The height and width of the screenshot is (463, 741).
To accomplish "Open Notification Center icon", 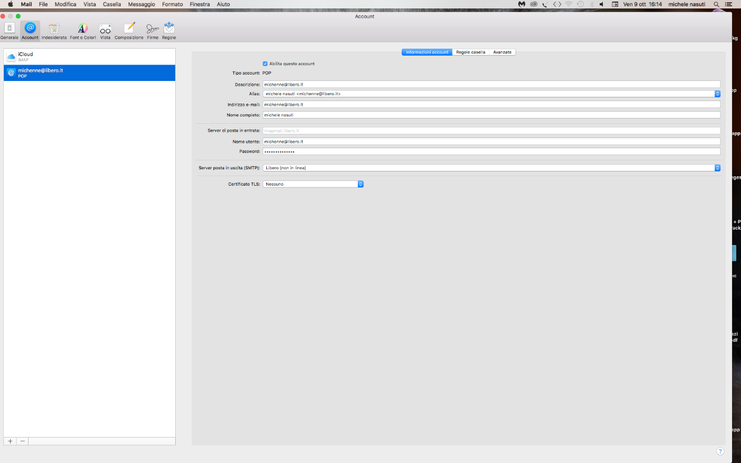I will [729, 4].
